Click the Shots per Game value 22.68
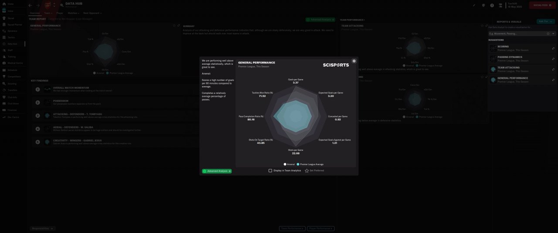This screenshot has height=233, width=558. click(x=296, y=153)
